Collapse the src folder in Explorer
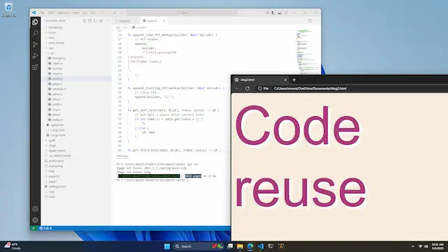The height and width of the screenshot is (252, 448). tap(52, 53)
